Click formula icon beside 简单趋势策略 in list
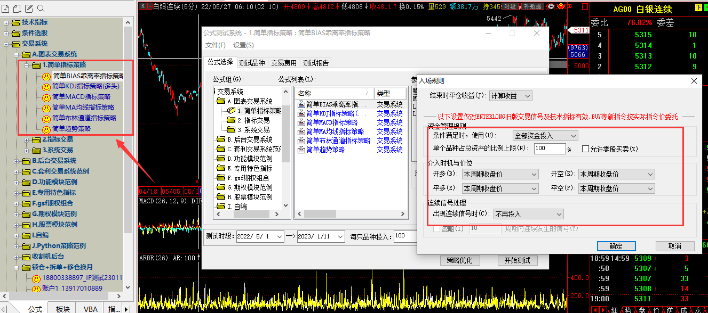 (301, 150)
